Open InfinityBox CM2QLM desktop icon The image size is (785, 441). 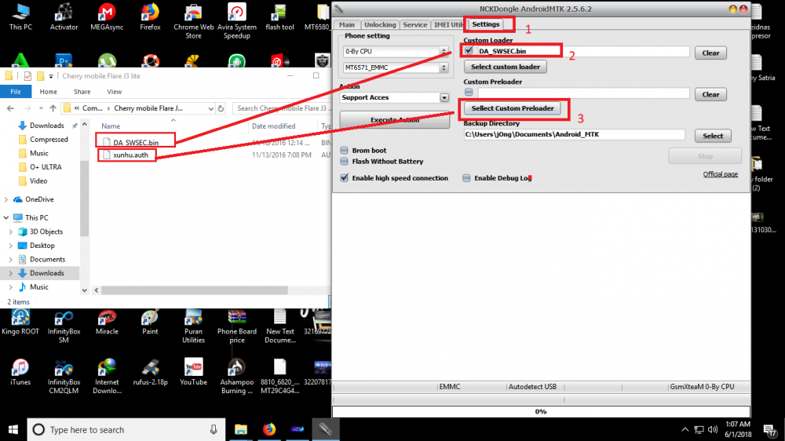click(64, 377)
